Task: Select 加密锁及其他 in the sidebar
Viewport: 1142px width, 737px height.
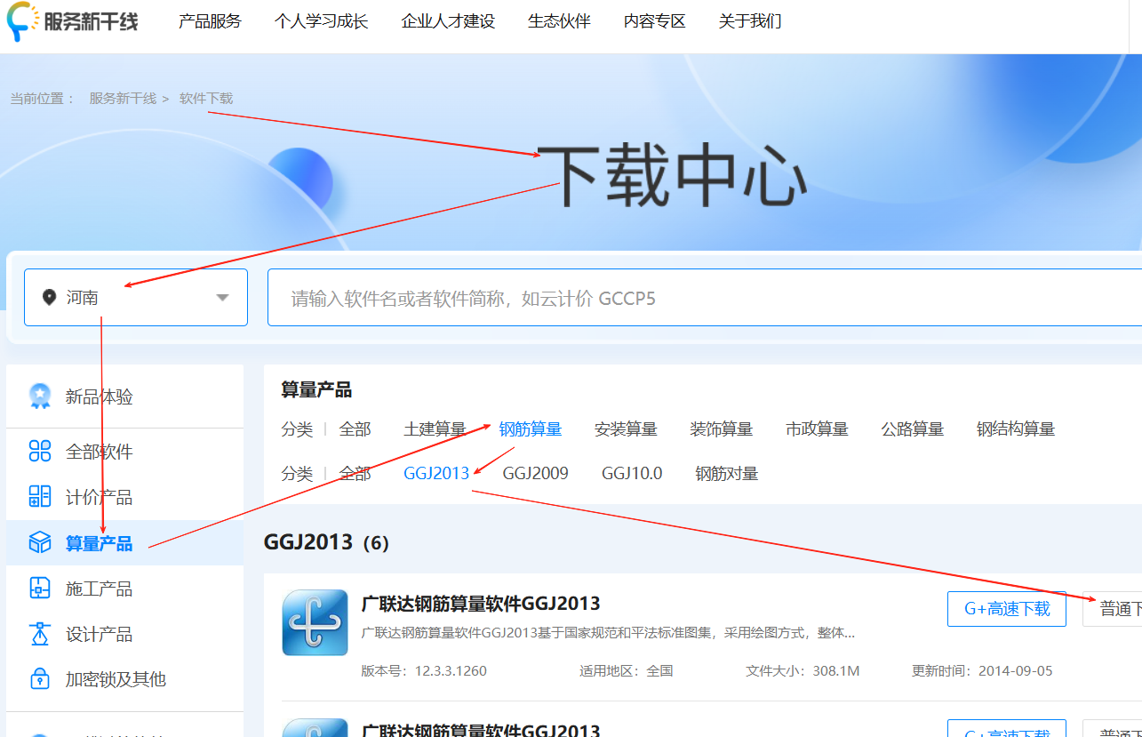Action: pos(124,679)
